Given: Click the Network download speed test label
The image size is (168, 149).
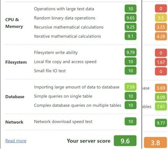Looking at the screenshot, I should [x=63, y=121].
